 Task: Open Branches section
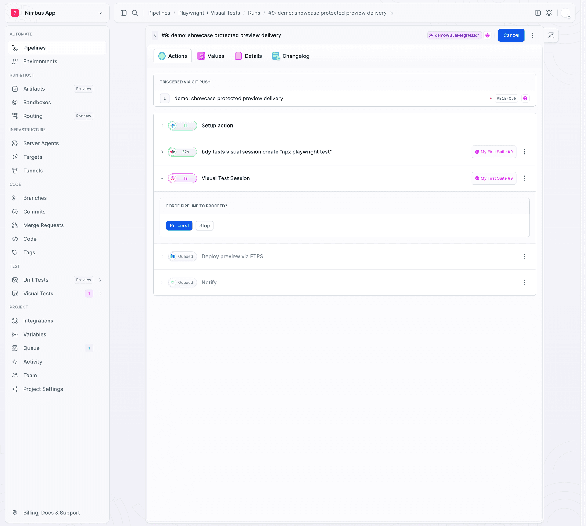[x=57, y=198]
